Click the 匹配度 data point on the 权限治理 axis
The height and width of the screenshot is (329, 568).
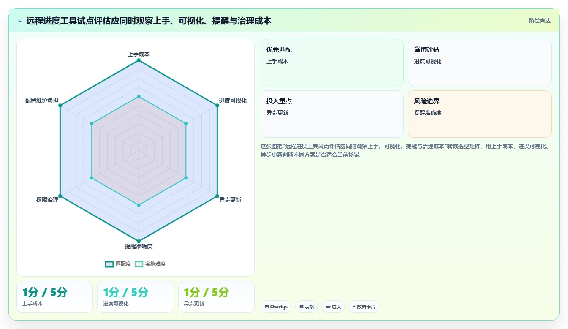point(60,196)
